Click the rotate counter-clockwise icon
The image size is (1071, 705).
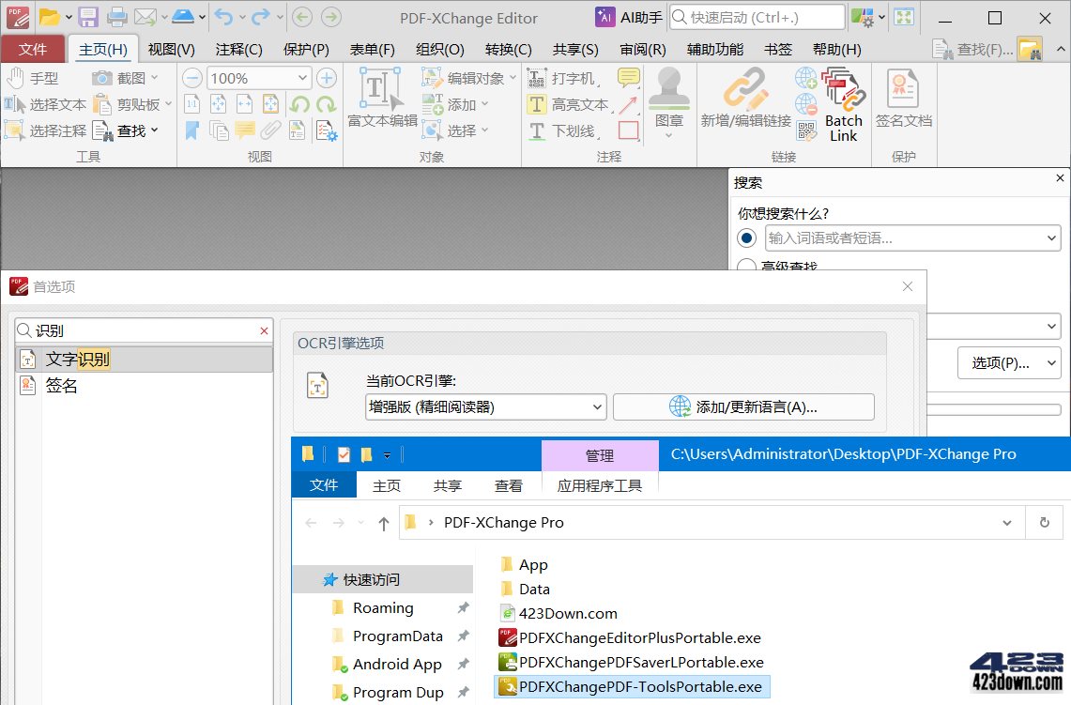tap(299, 104)
